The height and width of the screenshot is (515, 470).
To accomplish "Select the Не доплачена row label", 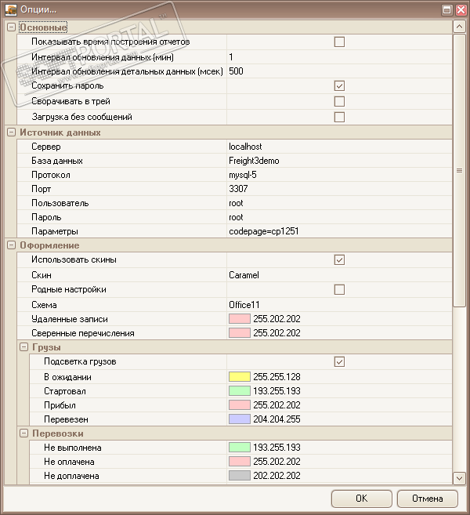I will tap(71, 476).
